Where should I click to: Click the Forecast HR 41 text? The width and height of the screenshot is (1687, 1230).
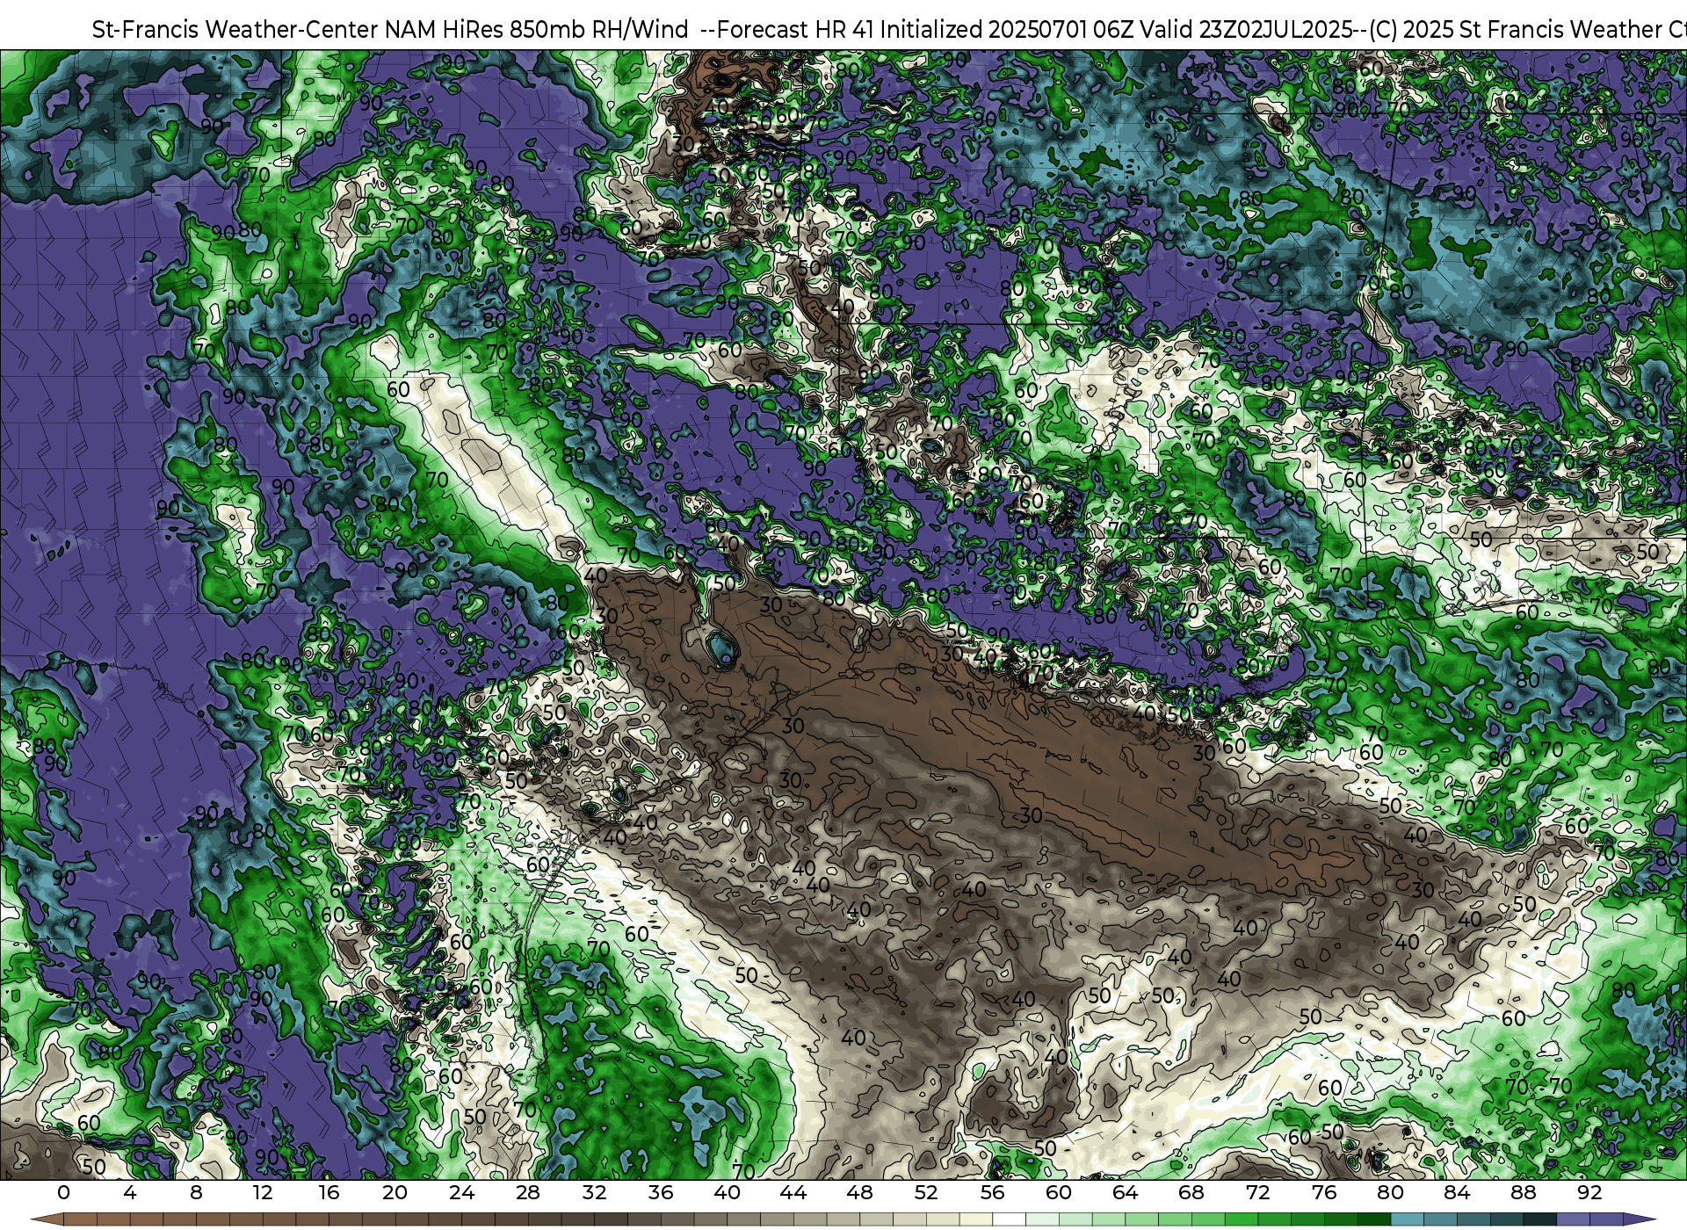[795, 29]
